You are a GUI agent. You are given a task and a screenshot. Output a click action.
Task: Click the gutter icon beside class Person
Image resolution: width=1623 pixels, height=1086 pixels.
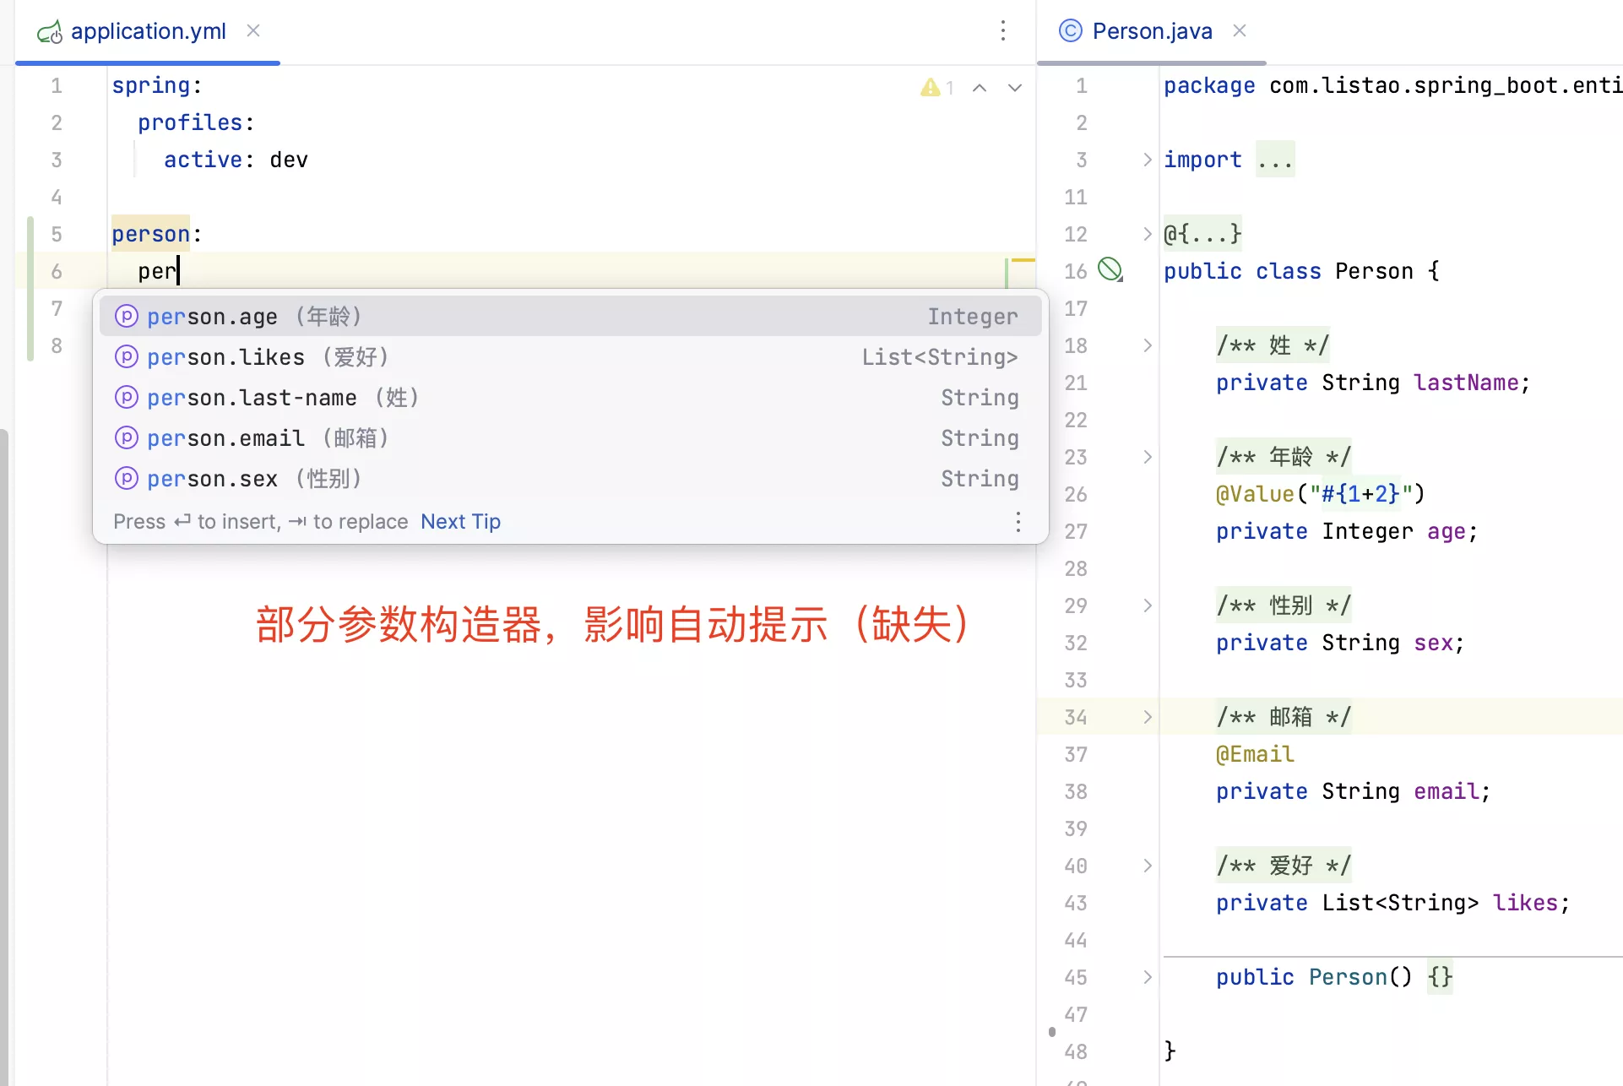pos(1110,270)
